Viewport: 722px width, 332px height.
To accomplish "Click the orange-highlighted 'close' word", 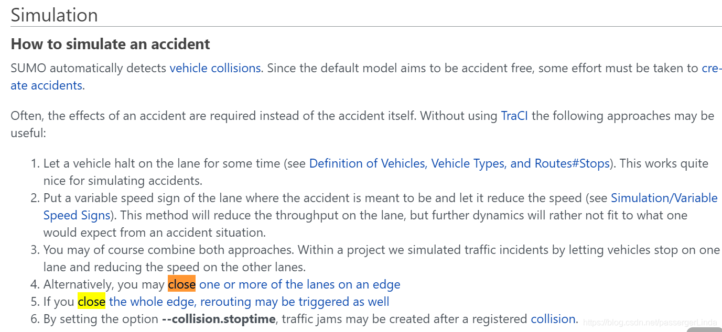I will click(x=181, y=284).
